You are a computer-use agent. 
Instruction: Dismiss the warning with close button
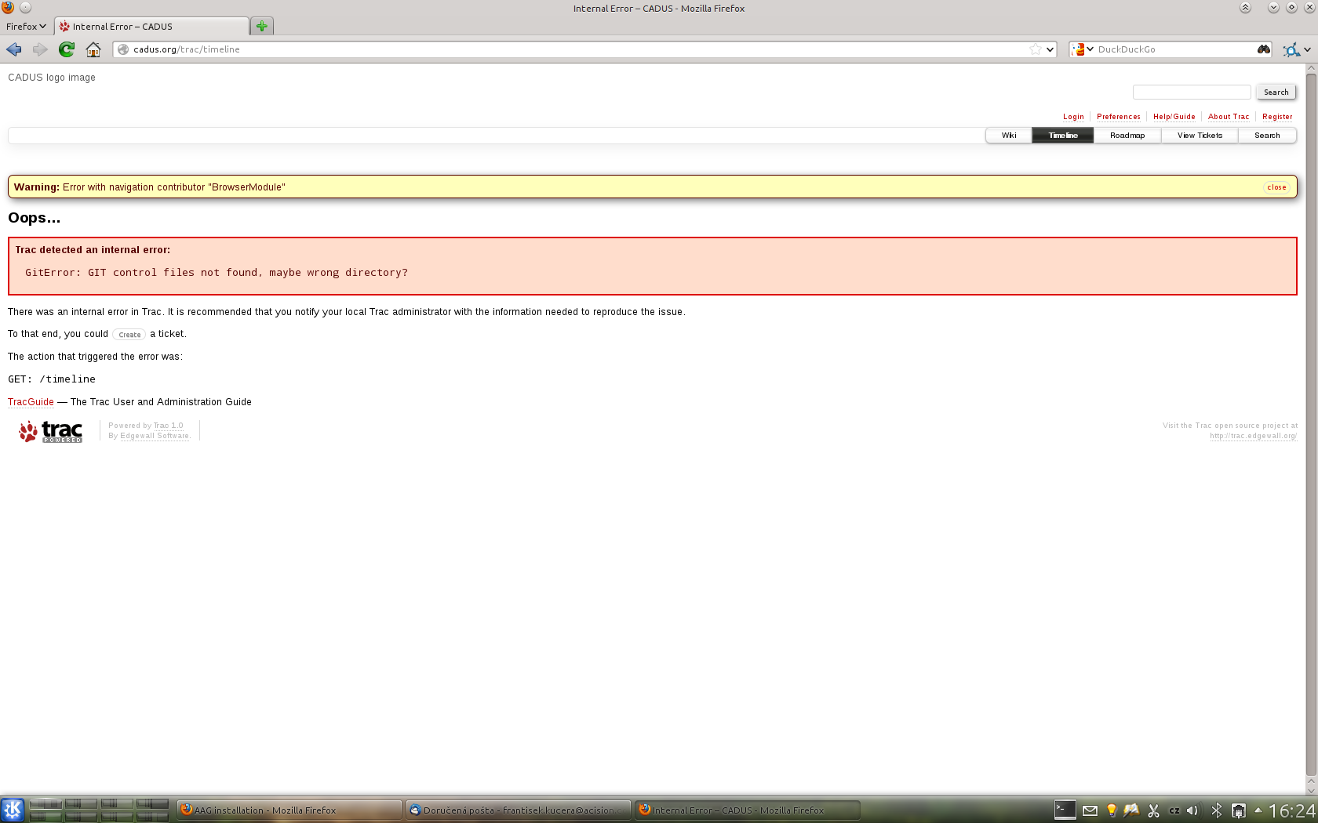[x=1276, y=187]
